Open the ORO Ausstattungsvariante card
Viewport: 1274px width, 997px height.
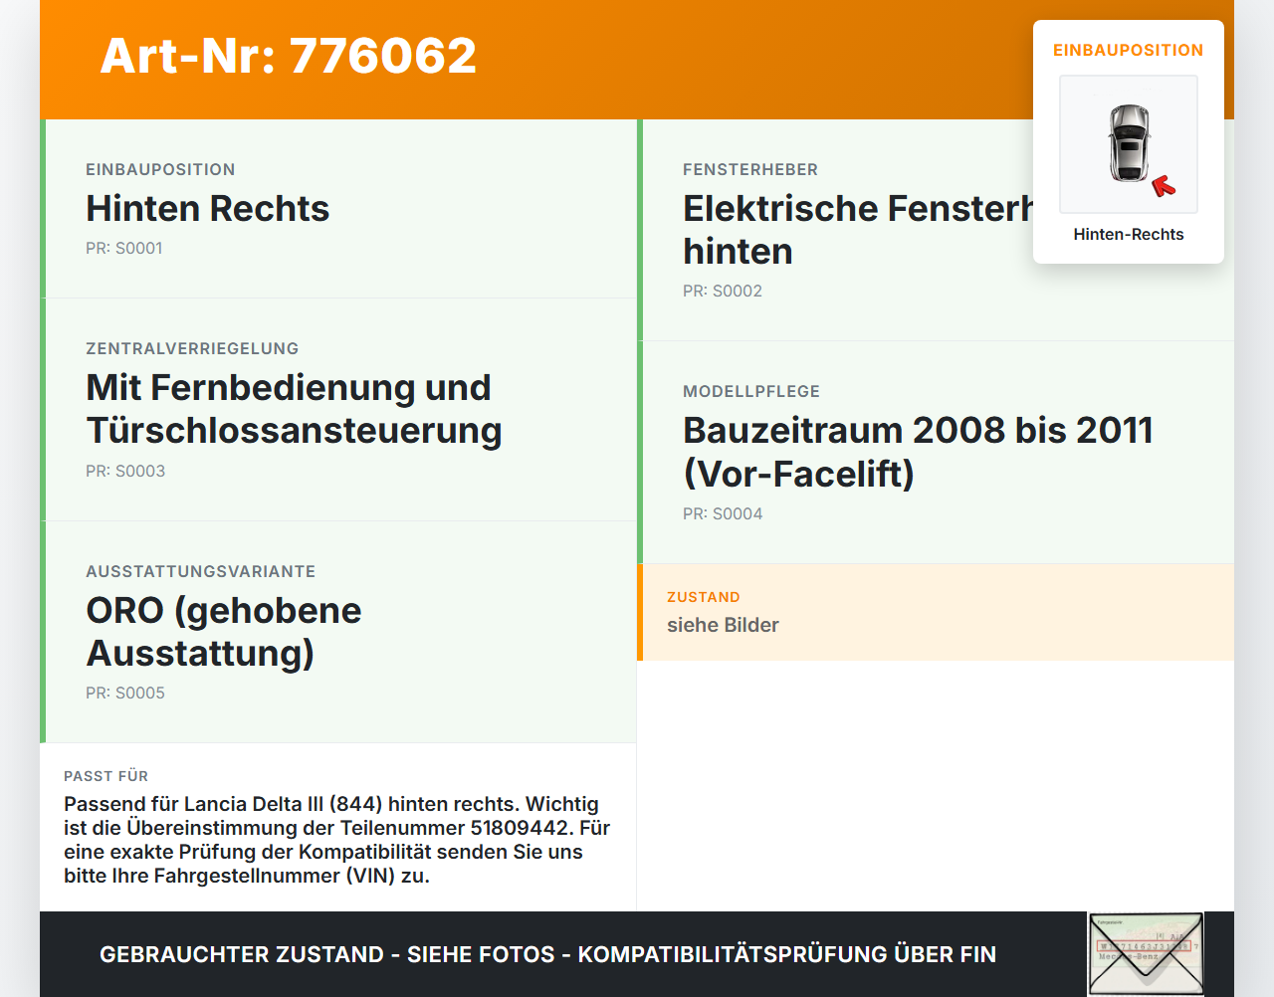click(338, 632)
